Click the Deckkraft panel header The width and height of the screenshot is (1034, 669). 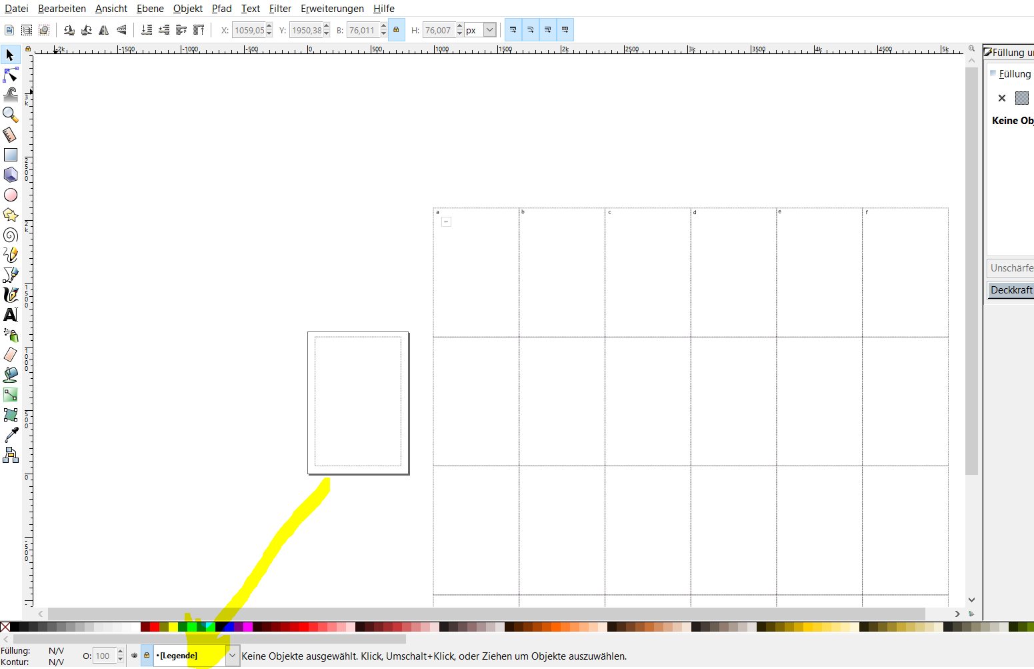pos(1011,290)
